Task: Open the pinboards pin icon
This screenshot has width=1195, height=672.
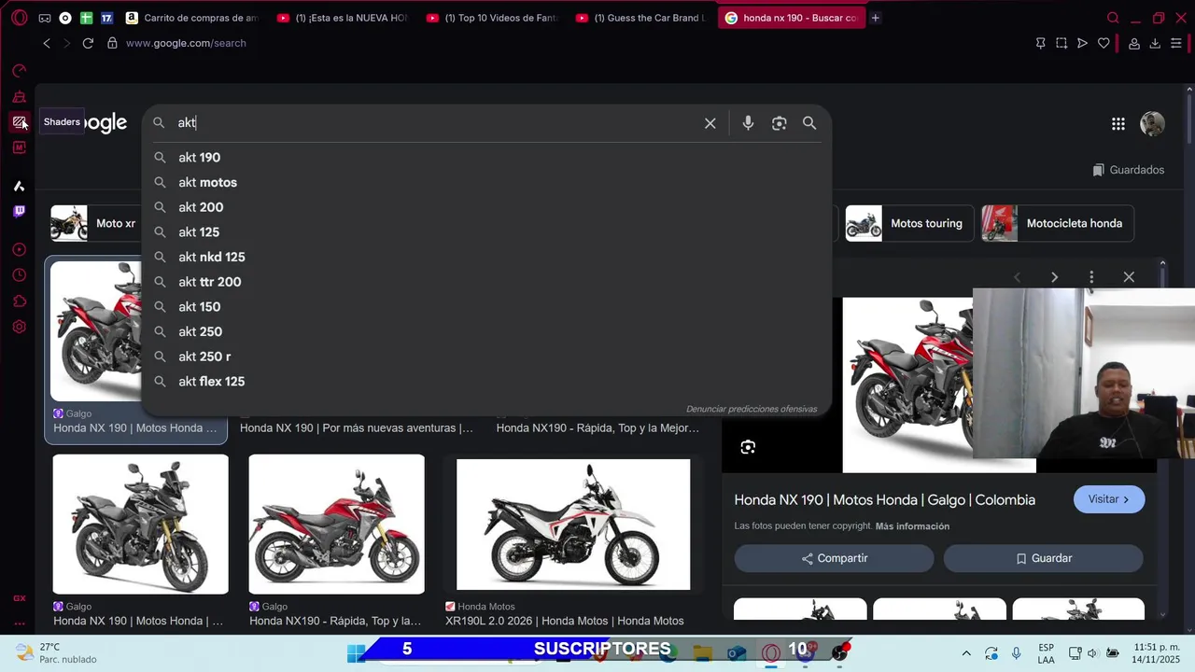Action: tap(1040, 43)
